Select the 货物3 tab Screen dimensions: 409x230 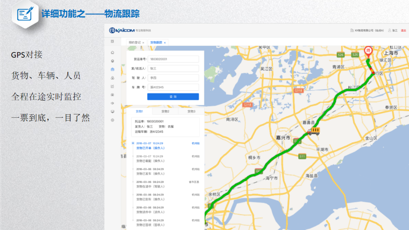[x=191, y=111]
